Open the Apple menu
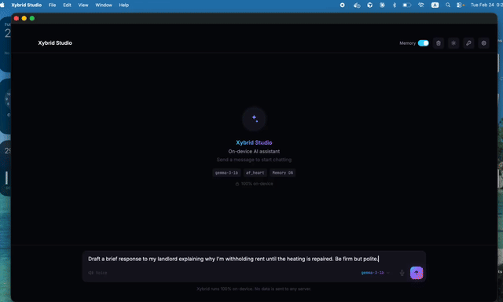 2,5
